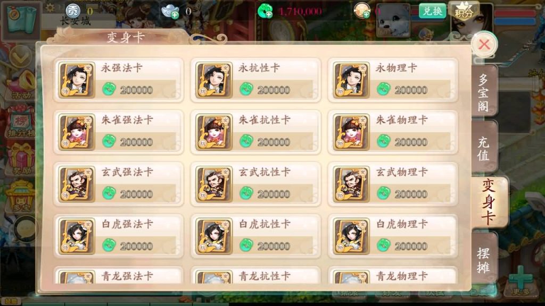Choose the 青龙抗性卡 entry

255,276
